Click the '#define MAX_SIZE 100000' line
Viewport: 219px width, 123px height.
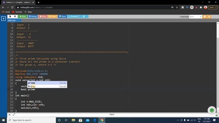(x=31, y=74)
